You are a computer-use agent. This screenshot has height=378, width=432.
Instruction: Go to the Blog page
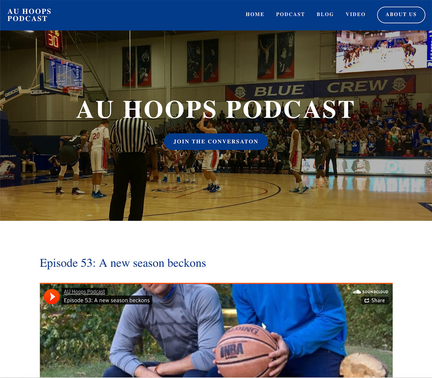click(x=325, y=14)
